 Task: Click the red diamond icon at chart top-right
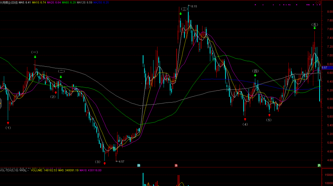[x=316, y=3]
